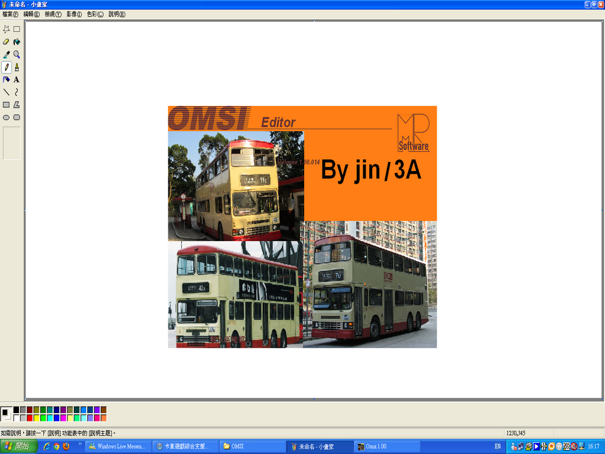
Task: Pick the Polygon tool
Action: coord(17,105)
